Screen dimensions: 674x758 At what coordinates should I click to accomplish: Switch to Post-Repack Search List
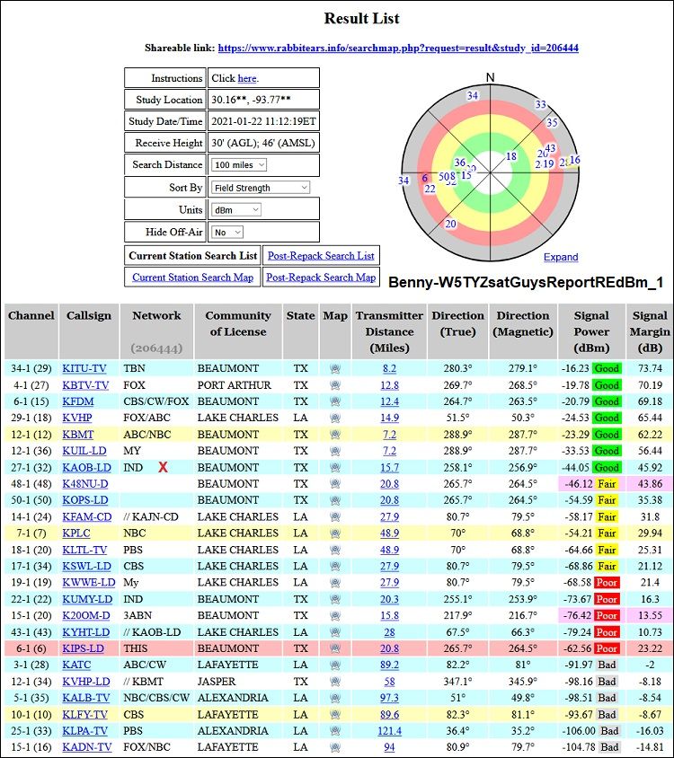click(321, 256)
